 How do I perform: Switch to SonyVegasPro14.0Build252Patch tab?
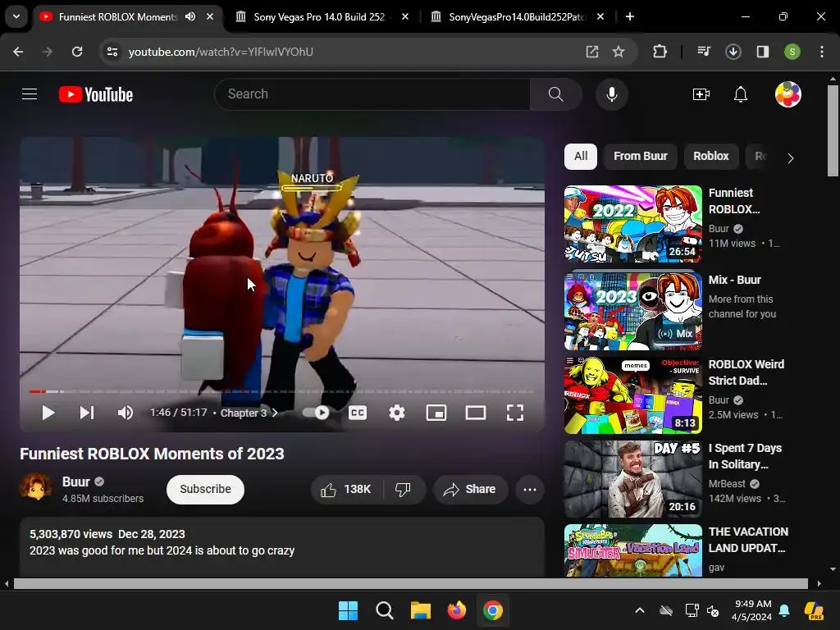coord(518,17)
